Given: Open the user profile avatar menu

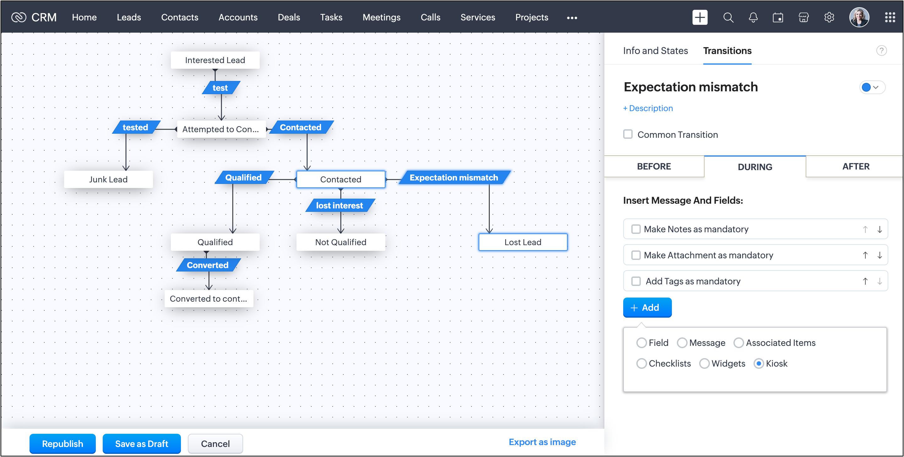Looking at the screenshot, I should [859, 18].
